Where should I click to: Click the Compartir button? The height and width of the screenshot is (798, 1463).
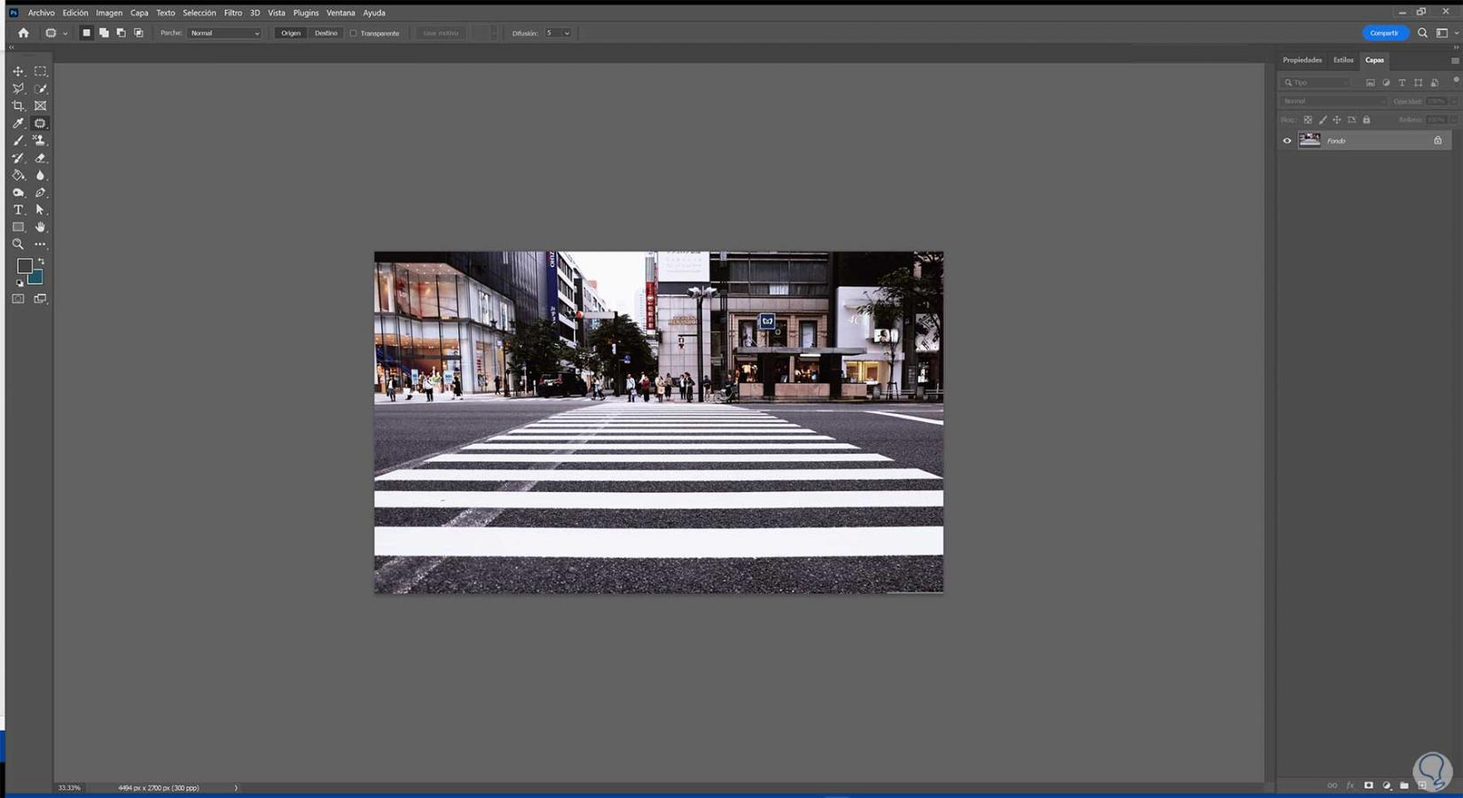1383,33
